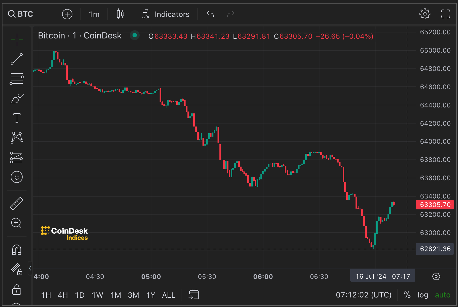This screenshot has height=307, width=458.
Task: Select the Fibonacci retracement tool
Action: (17, 79)
